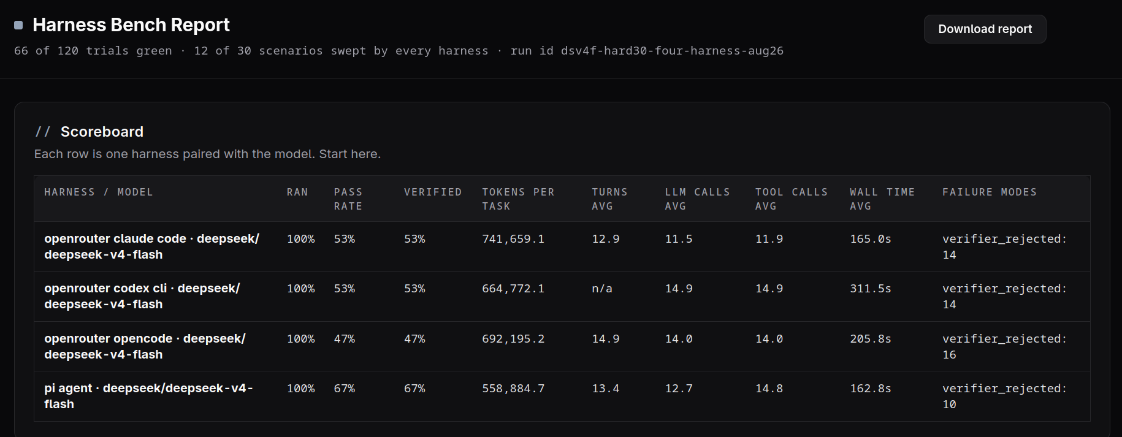
Task: Click the 100% ran value for claude code
Action: coord(301,239)
